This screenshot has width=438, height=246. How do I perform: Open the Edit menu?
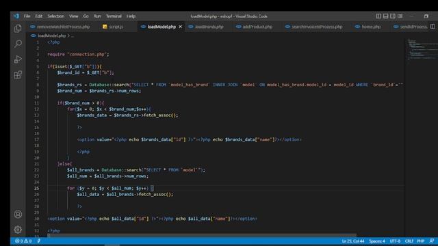pyautogui.click(x=39, y=16)
